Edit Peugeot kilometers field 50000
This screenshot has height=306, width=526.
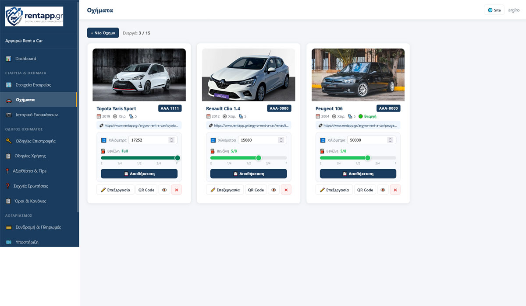tap(372, 140)
